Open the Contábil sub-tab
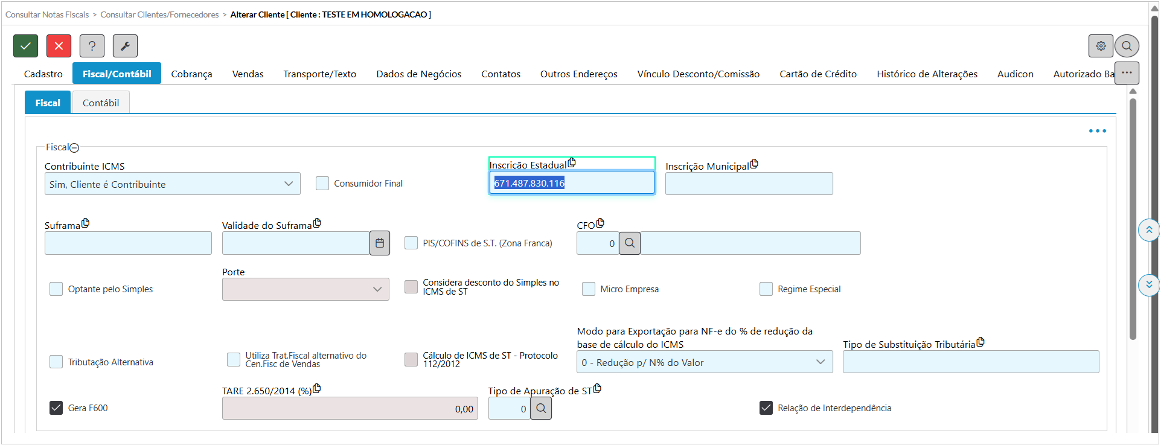 101,103
